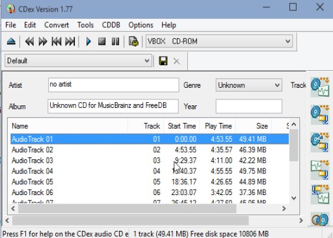The image size is (333, 238).
Task: Click the free disk space status text
Action: tap(230, 234)
